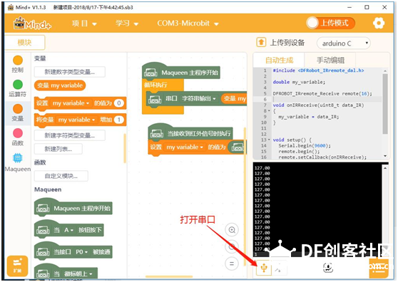
Task: Click the upload arrow icon beside 上传到设备
Action: pyautogui.click(x=261, y=42)
